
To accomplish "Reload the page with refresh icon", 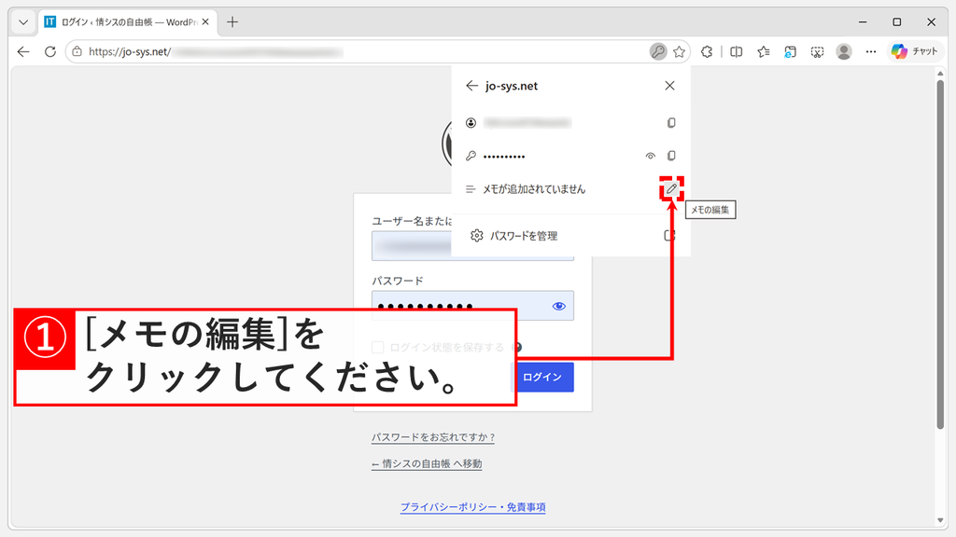I will pyautogui.click(x=50, y=52).
